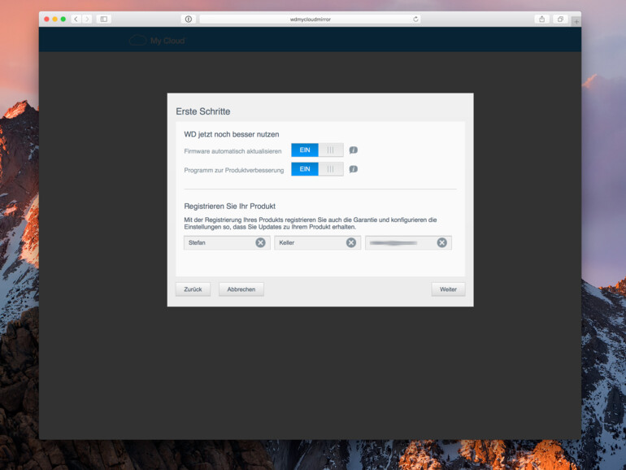
Task: Click the Zurück button
Action: click(x=193, y=289)
